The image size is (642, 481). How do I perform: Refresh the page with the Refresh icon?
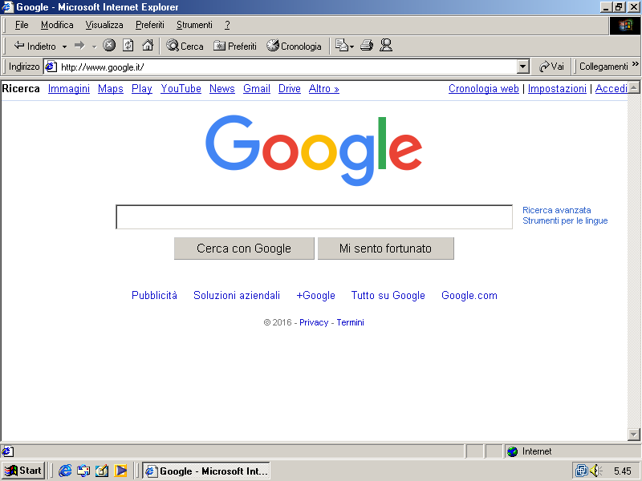pyautogui.click(x=128, y=46)
